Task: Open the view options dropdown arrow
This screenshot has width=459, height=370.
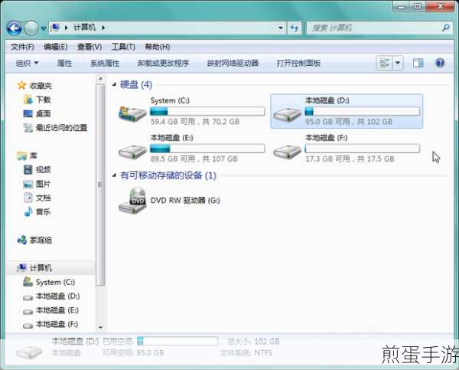Action: pos(398,63)
